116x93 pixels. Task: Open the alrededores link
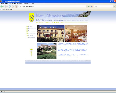(32, 37)
